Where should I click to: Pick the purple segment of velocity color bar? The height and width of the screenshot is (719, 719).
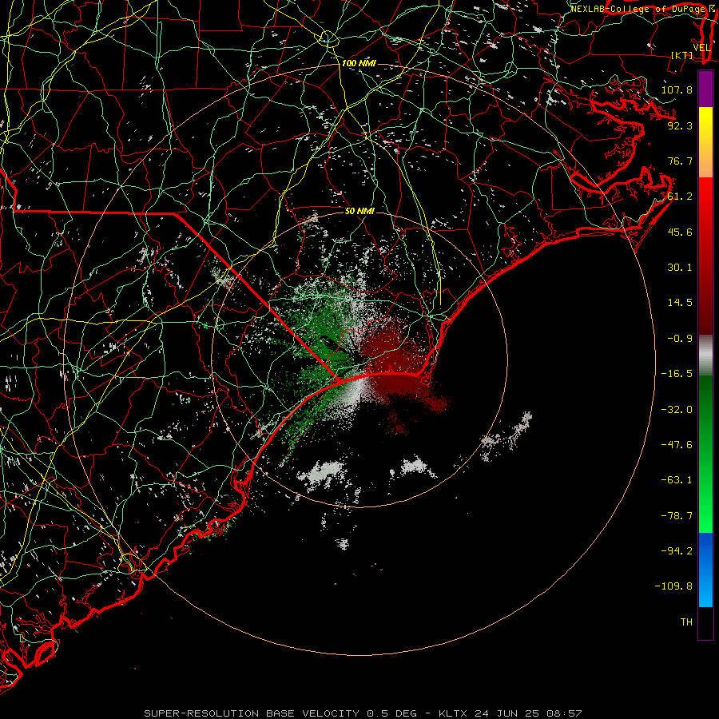(705, 89)
